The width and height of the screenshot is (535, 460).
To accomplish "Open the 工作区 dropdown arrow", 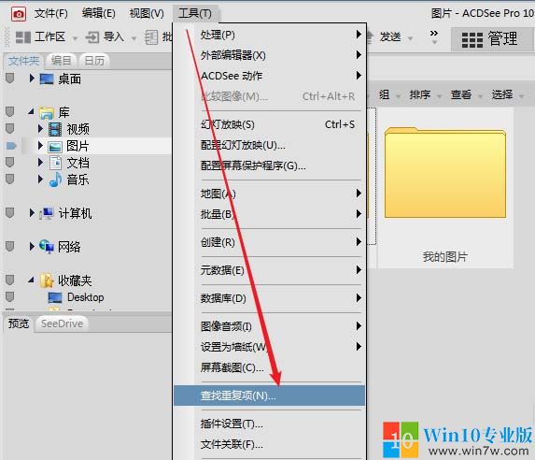I will tap(75, 38).
